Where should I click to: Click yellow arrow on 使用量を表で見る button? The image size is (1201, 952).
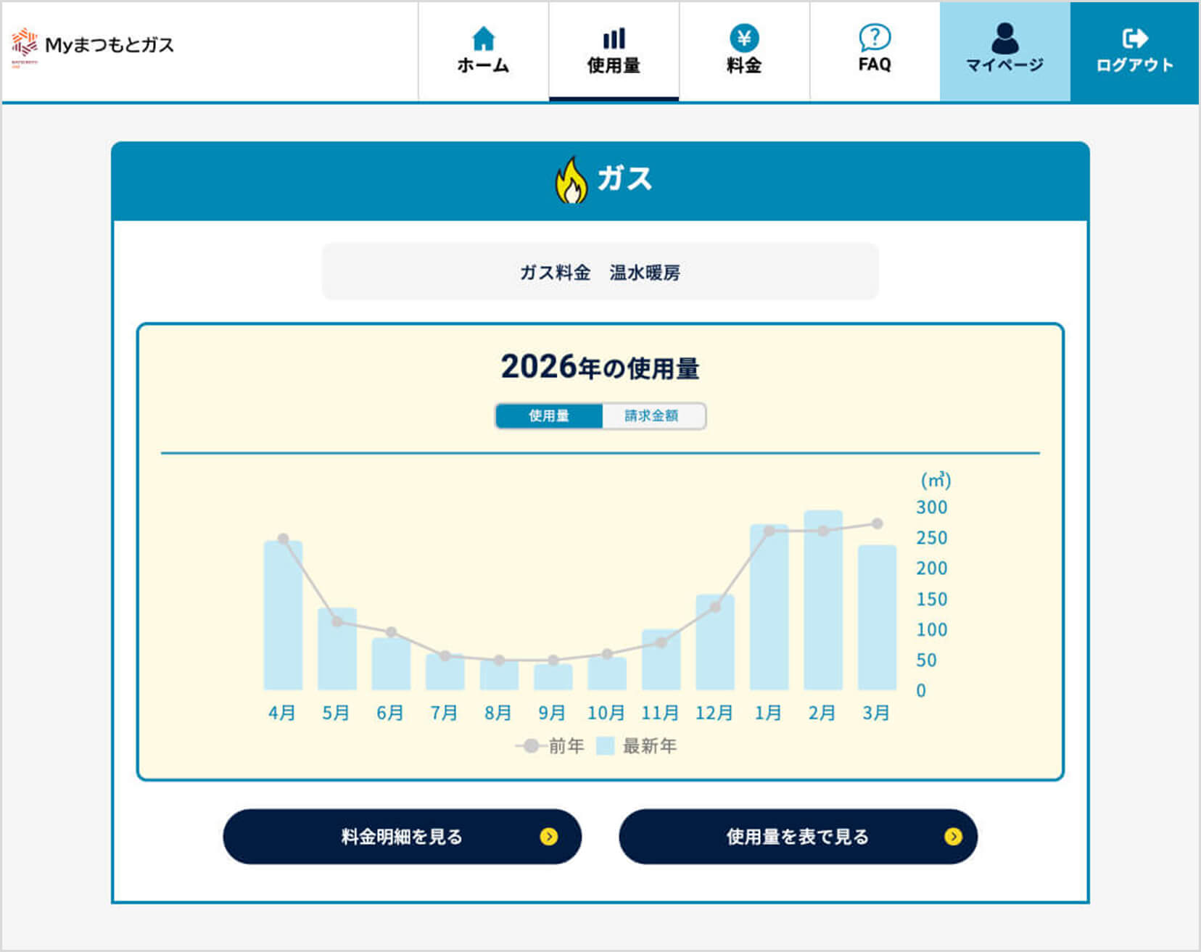953,837
